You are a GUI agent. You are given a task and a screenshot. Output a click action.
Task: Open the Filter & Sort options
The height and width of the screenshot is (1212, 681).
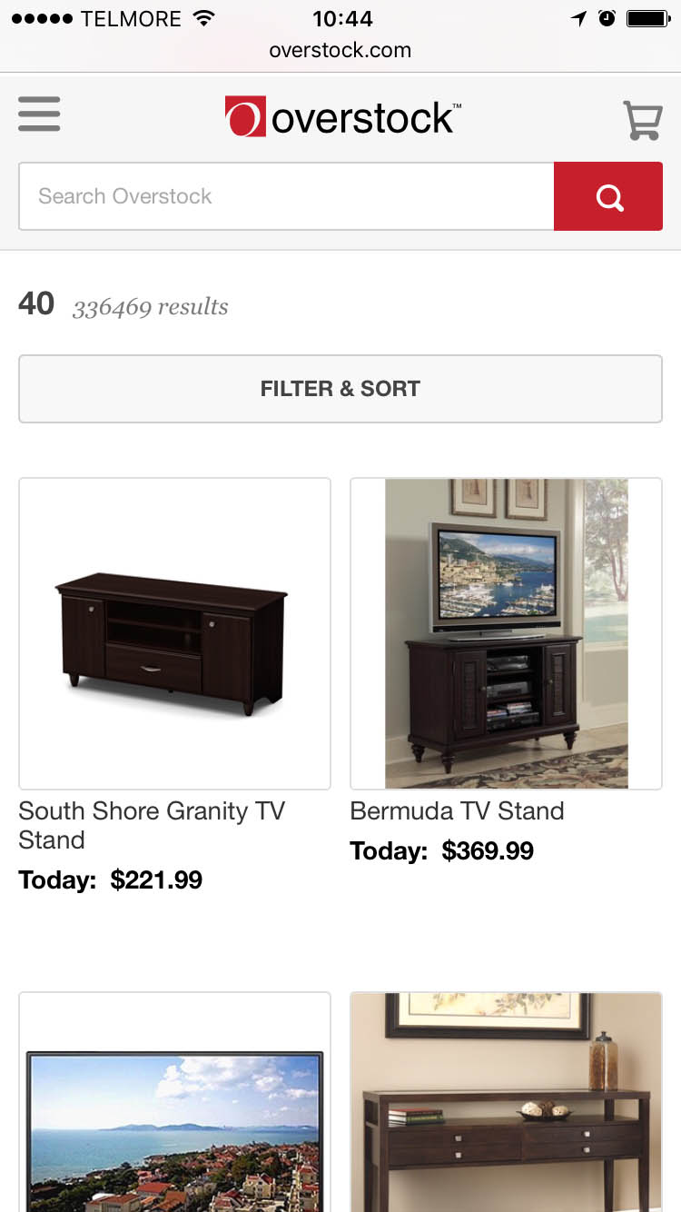click(x=340, y=389)
